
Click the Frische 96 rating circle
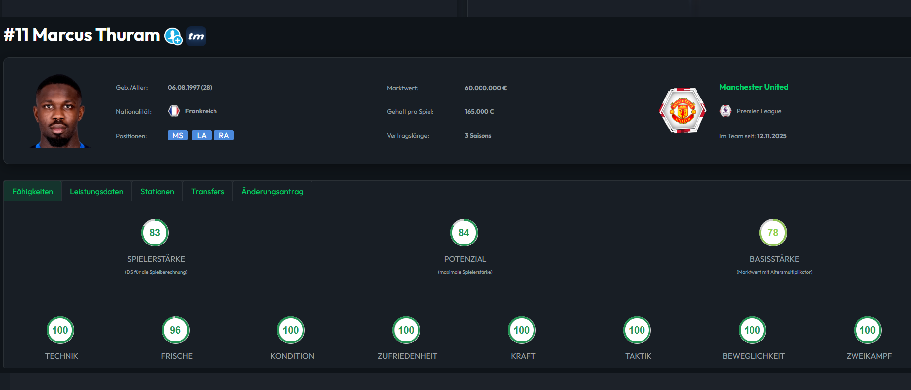coord(175,330)
